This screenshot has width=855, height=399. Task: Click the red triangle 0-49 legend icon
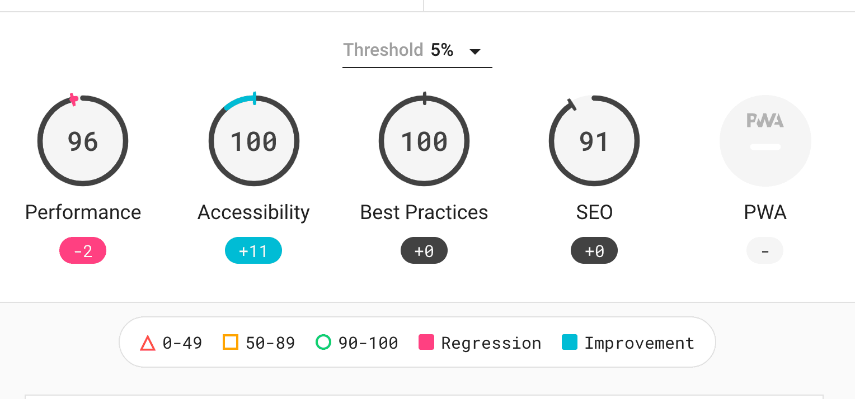pos(148,343)
